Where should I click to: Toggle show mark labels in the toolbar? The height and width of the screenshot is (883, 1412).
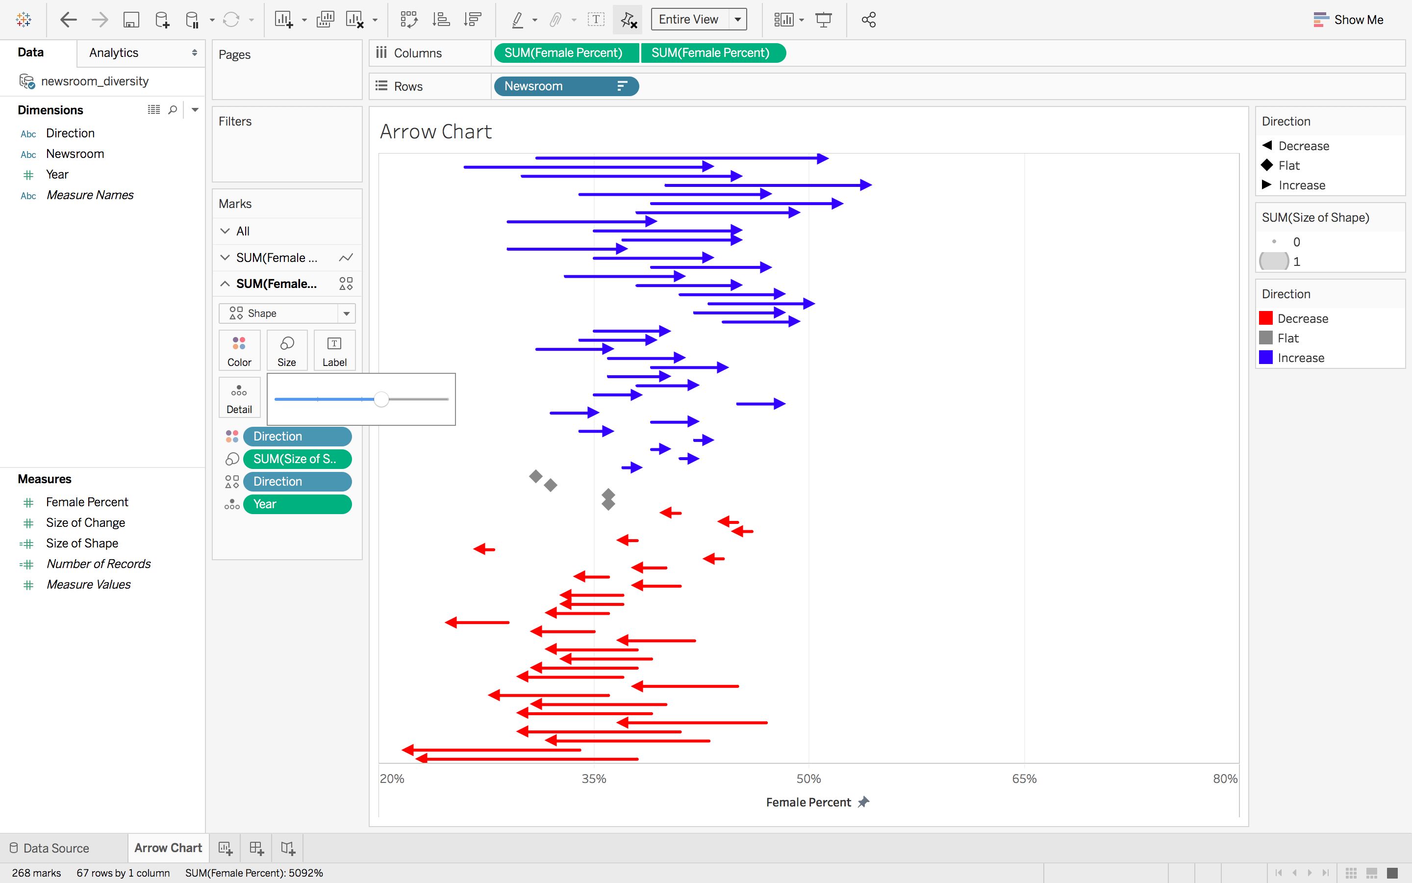click(596, 19)
